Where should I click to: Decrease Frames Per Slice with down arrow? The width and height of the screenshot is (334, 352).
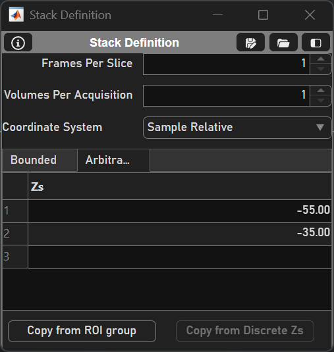[321, 69]
